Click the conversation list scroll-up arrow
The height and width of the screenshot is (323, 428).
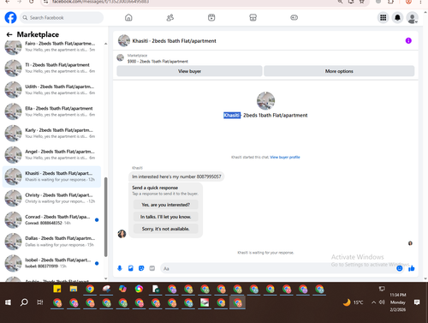106,44
